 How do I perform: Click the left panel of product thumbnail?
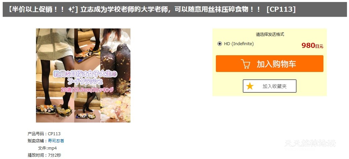pos(55,75)
